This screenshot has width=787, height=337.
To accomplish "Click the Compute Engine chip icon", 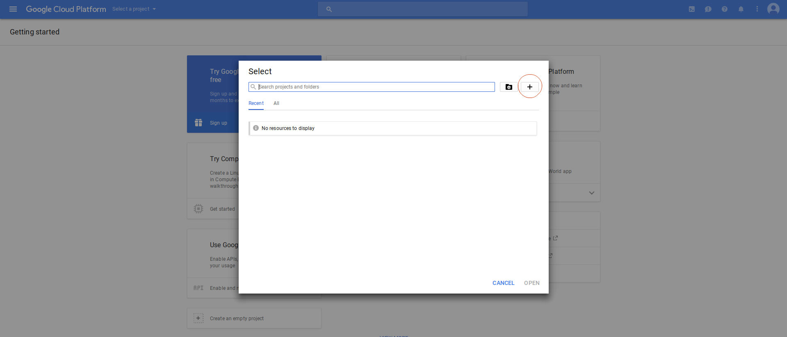I will (198, 209).
